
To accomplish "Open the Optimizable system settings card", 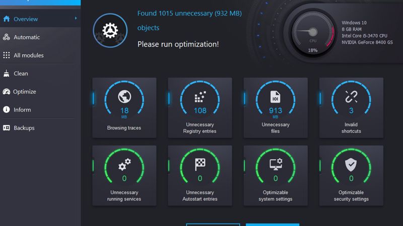I will 276,175.
